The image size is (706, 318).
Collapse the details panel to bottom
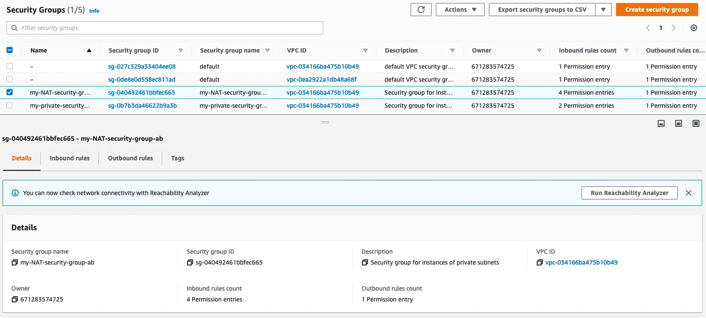pos(661,123)
